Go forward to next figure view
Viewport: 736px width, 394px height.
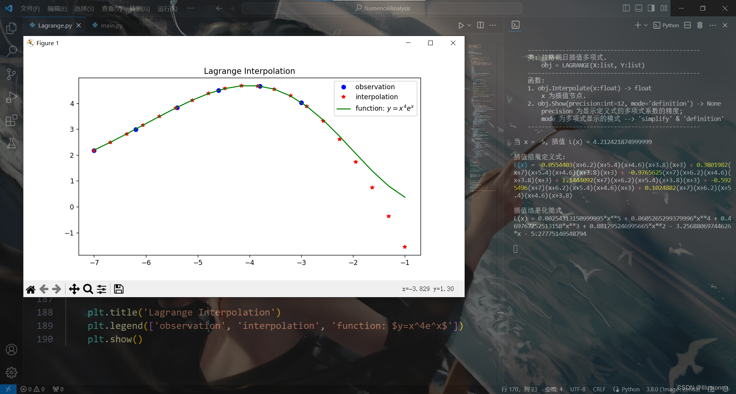tap(57, 289)
